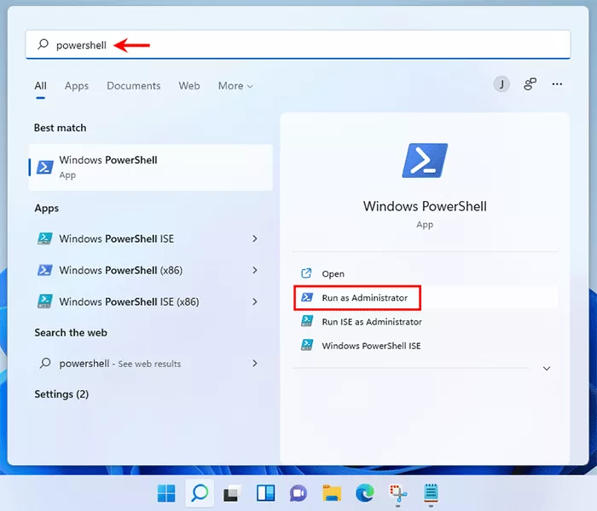Select Windows PowerShell ISE (x86) result
The image size is (597, 511).
pyautogui.click(x=149, y=301)
